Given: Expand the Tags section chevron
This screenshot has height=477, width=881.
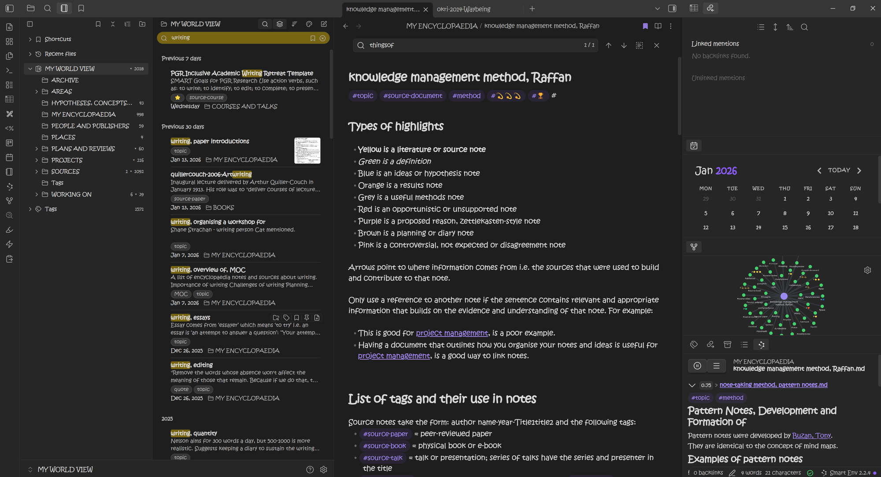Looking at the screenshot, I should coord(30,209).
